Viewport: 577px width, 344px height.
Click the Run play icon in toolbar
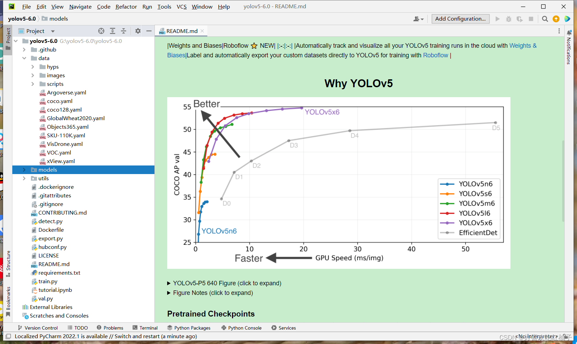(497, 19)
